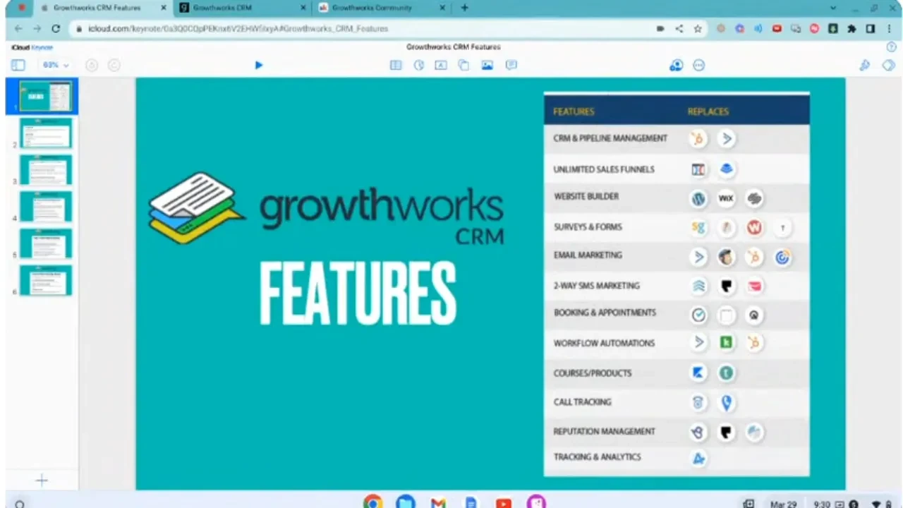Open the ChromeOS launcher search

(20, 504)
